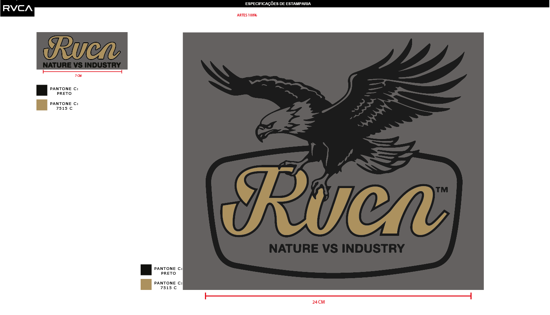This screenshot has width=550, height=315.
Task: Click 'NATURE VS INDUSTRY' text in large artwork
Action: [337, 248]
